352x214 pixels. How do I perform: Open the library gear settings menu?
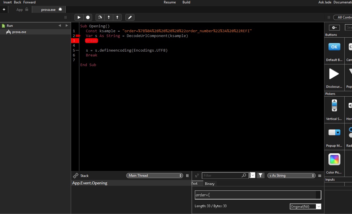tap(334, 28)
